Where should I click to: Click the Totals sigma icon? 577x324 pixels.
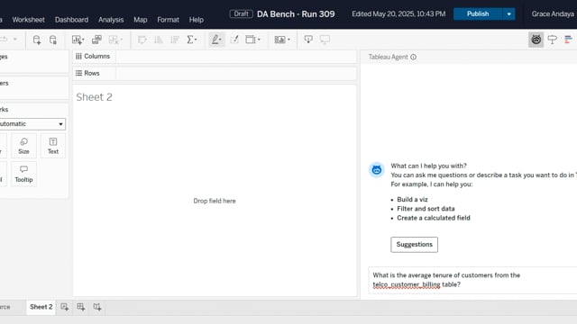[x=191, y=40]
